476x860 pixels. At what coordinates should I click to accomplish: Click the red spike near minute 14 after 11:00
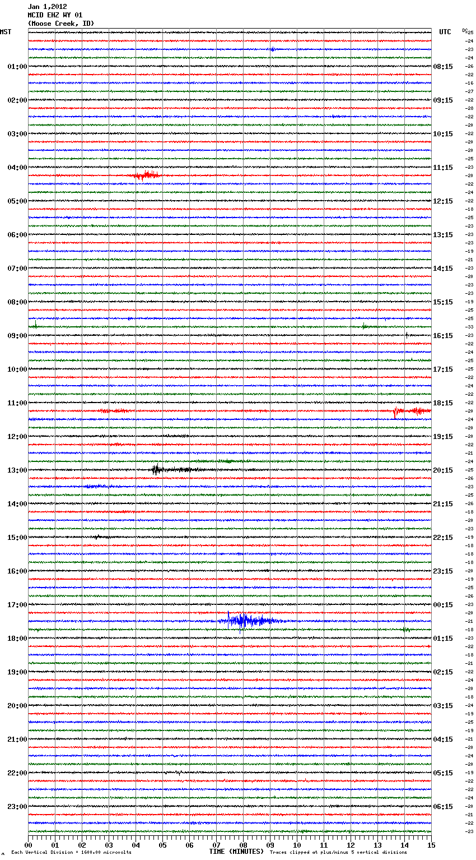396,412
